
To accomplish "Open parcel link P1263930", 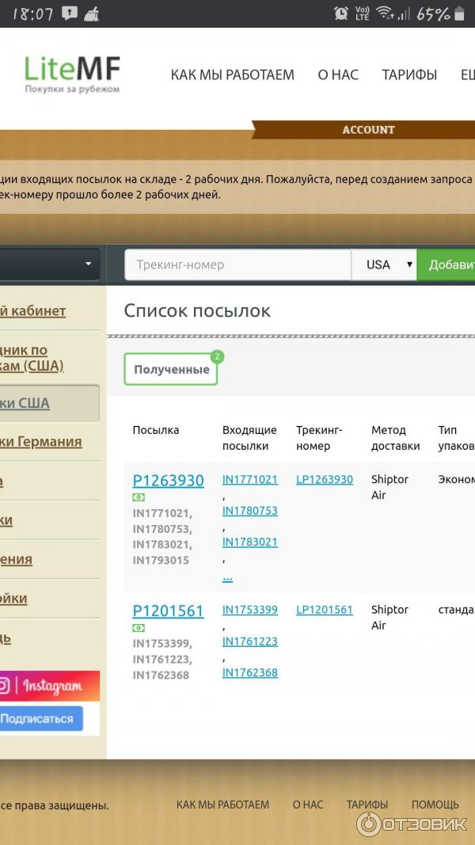I will click(168, 481).
